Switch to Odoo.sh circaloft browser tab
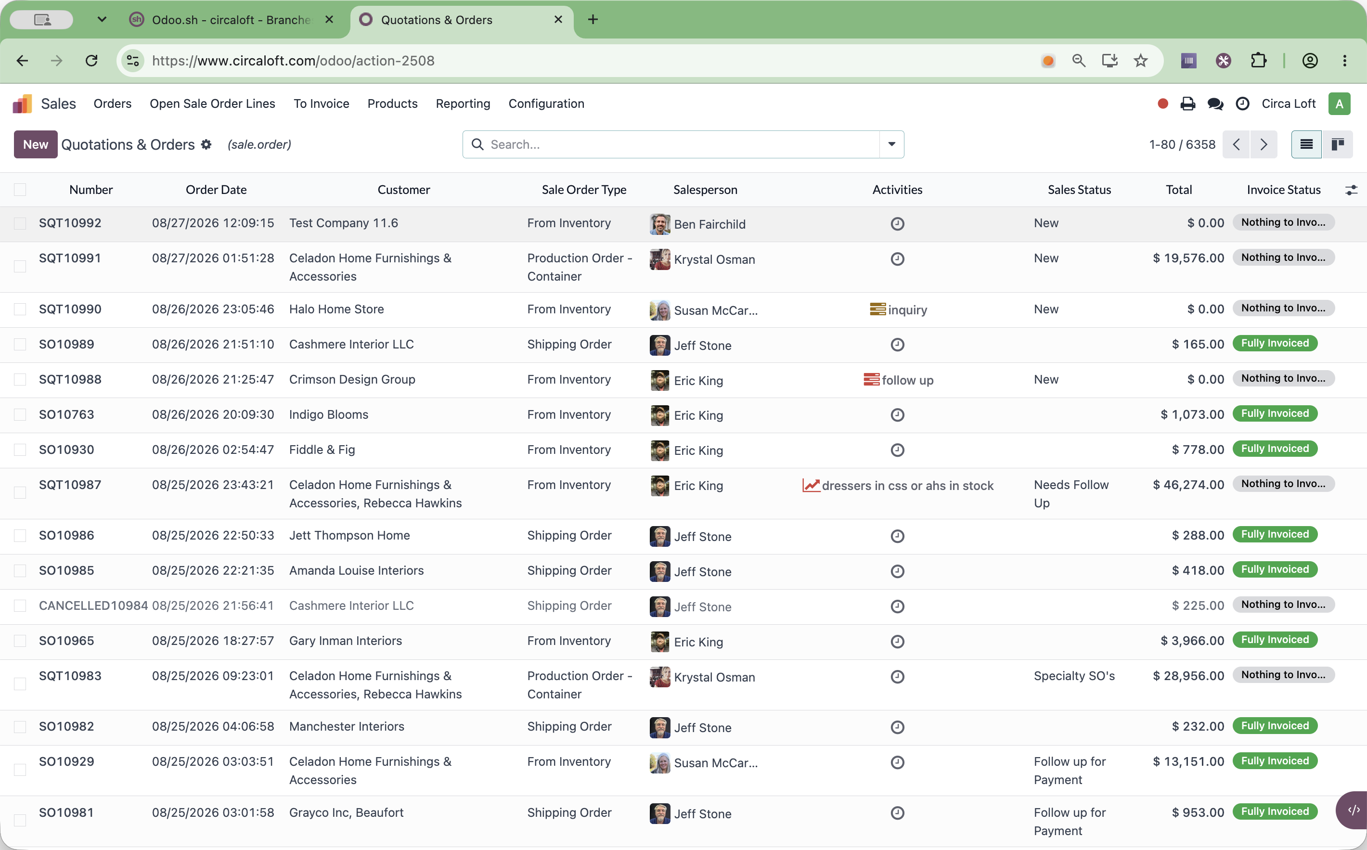 pyautogui.click(x=232, y=20)
